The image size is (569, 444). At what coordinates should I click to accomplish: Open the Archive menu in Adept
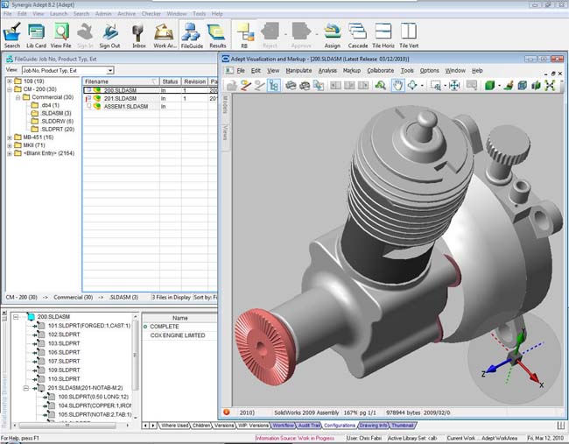coord(126,14)
